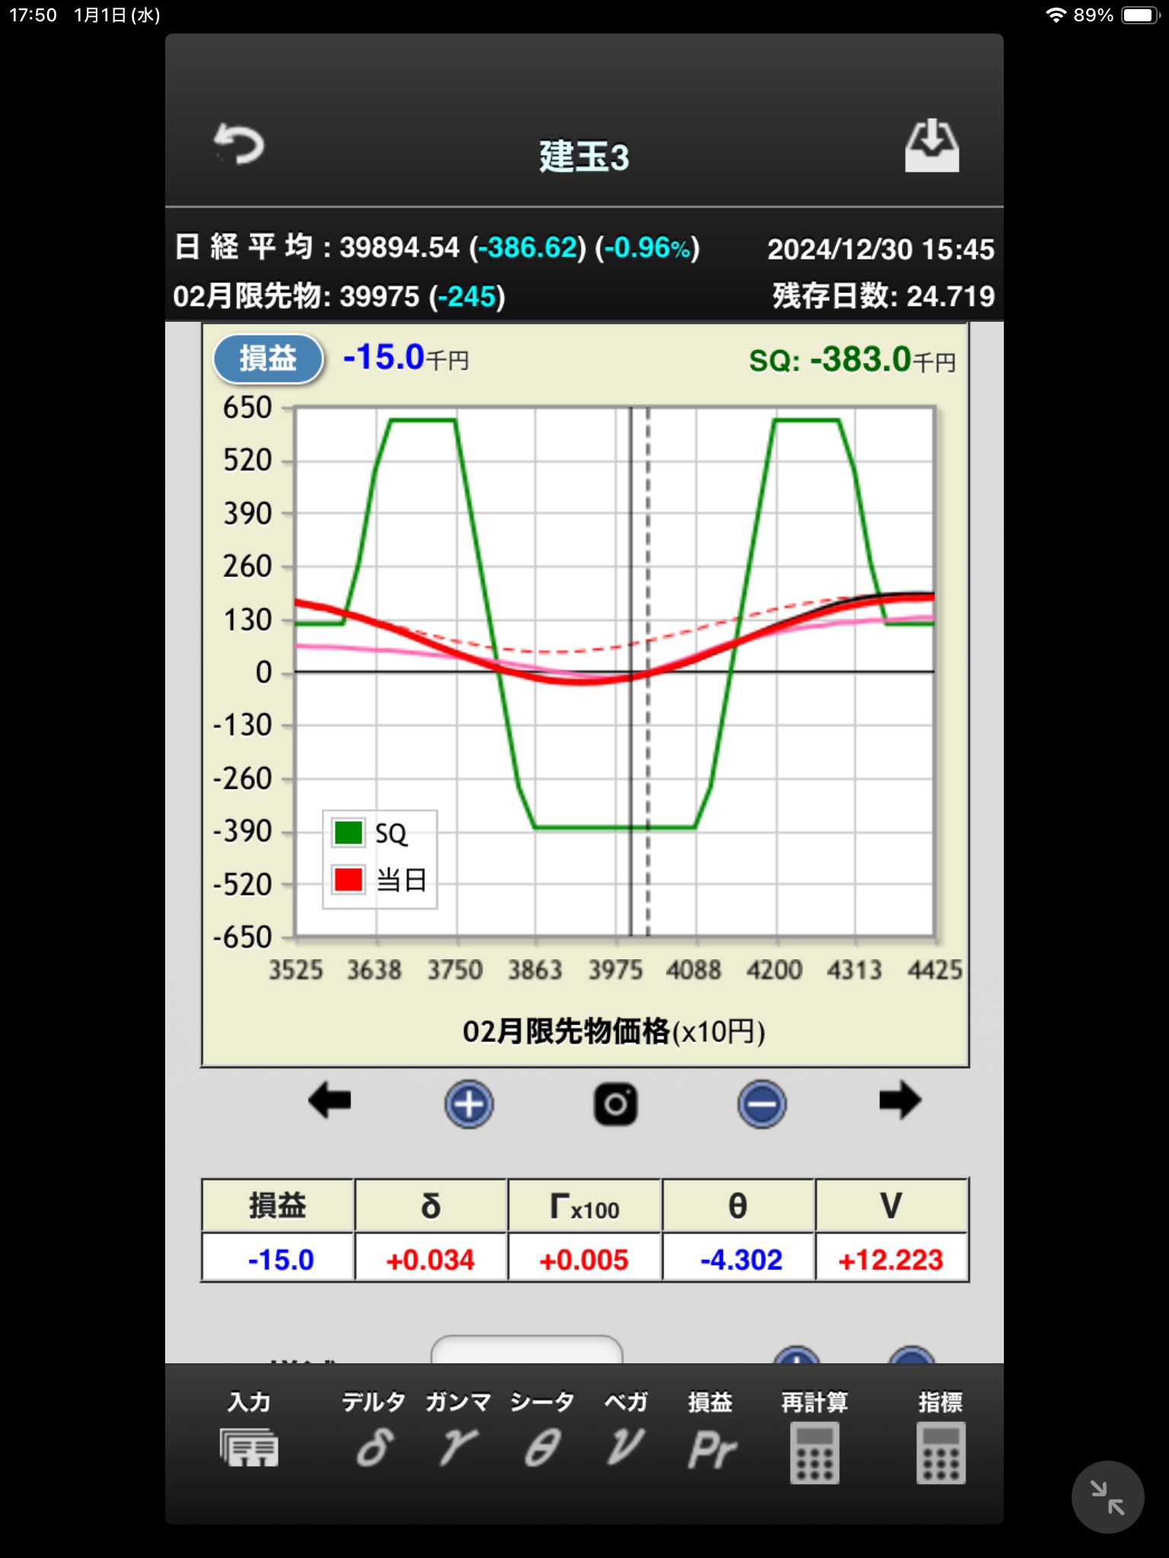Zoom in with the blue plus button
The width and height of the screenshot is (1169, 1558).
point(469,1104)
